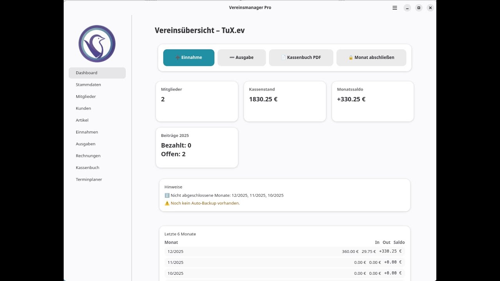500x281 pixels.
Task: Select the 12/2025 month row
Action: click(x=284, y=252)
